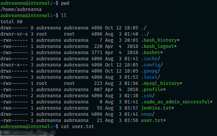Click the user.txt file name
Screen dimensions: 217x136
152,120
